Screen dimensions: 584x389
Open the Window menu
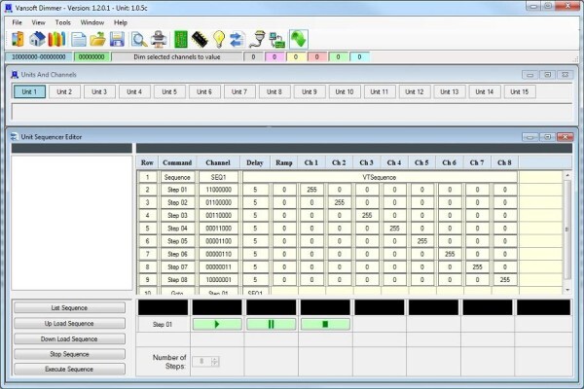[92, 22]
